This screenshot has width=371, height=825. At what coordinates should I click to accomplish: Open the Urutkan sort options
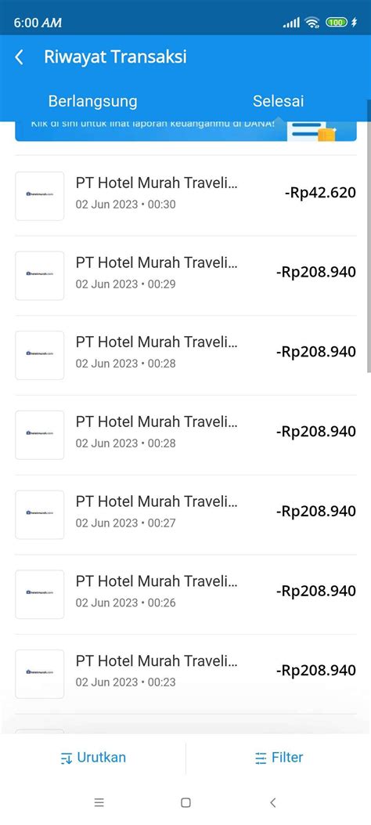[x=93, y=758]
